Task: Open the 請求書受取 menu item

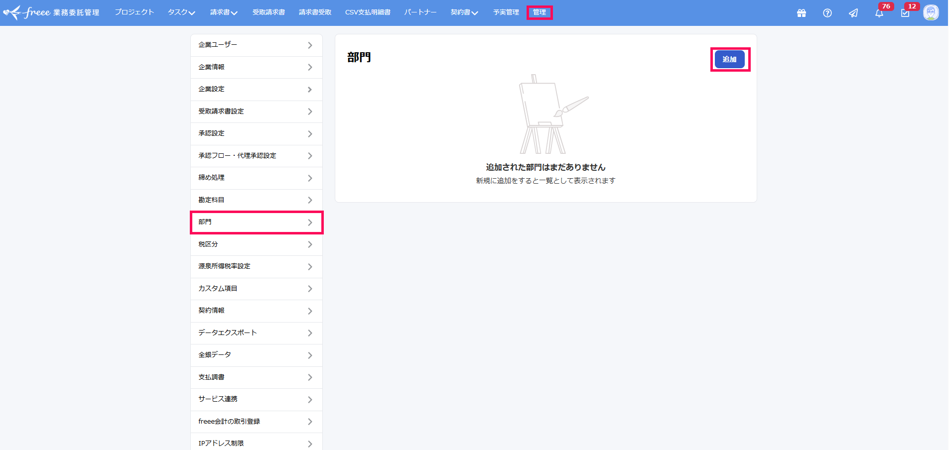Action: point(315,12)
